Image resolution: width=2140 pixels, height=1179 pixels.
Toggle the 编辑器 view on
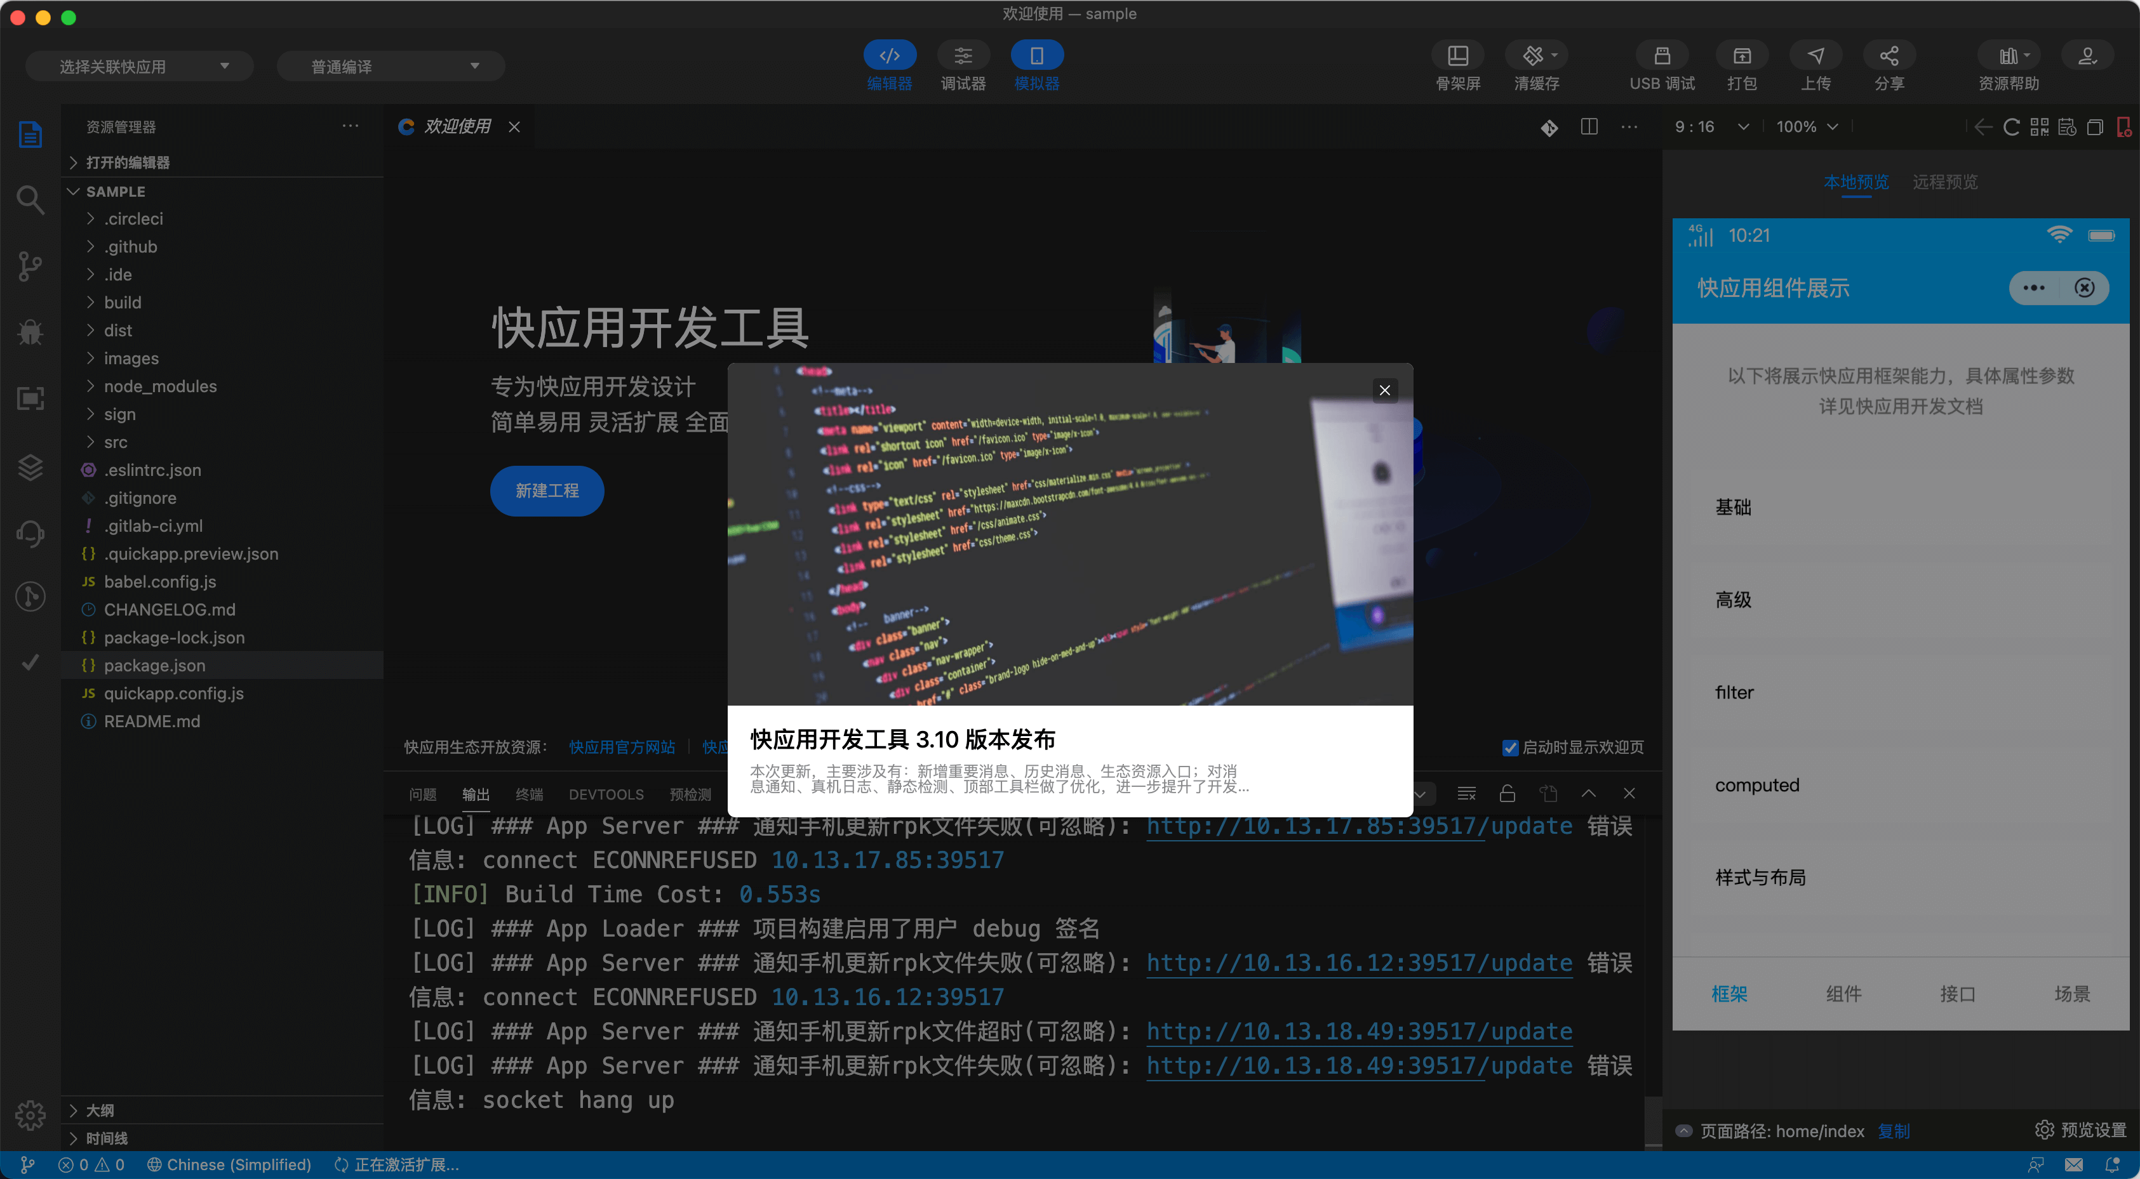click(x=889, y=65)
